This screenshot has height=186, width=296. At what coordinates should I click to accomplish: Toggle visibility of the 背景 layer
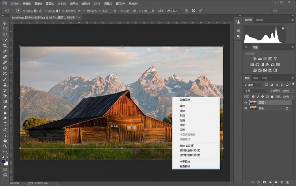246,108
